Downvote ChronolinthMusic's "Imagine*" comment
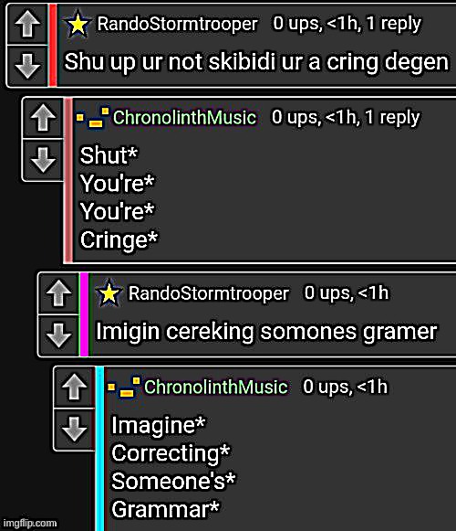Image resolution: width=456 pixels, height=531 pixels. pos(75,429)
